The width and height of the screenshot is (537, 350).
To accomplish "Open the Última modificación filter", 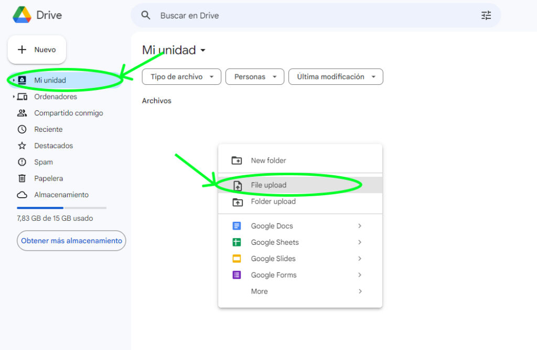I will [336, 76].
